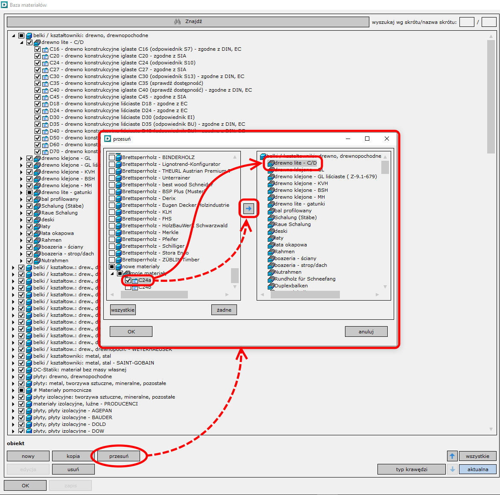Select D30 drewno konstrukcyjne liściaste item
500x495 pixels.
[x=122, y=117]
